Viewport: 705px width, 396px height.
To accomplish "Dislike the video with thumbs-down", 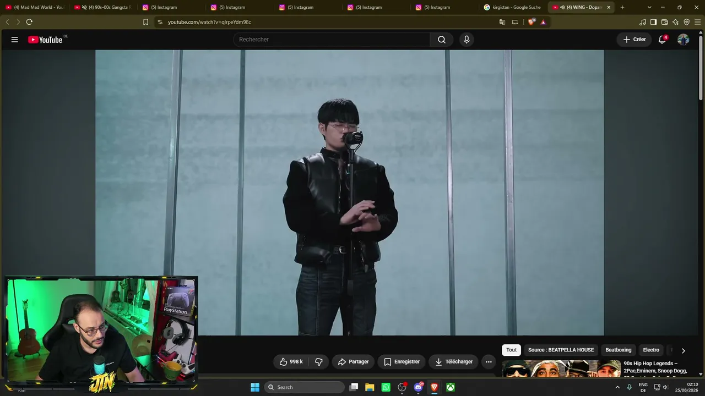I will click(319, 362).
